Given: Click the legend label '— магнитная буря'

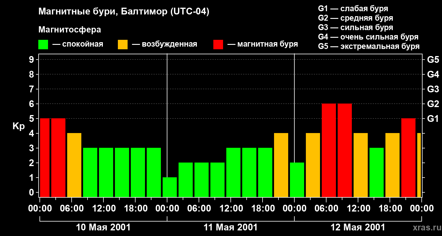Looking at the screenshot, I should tap(263, 44).
